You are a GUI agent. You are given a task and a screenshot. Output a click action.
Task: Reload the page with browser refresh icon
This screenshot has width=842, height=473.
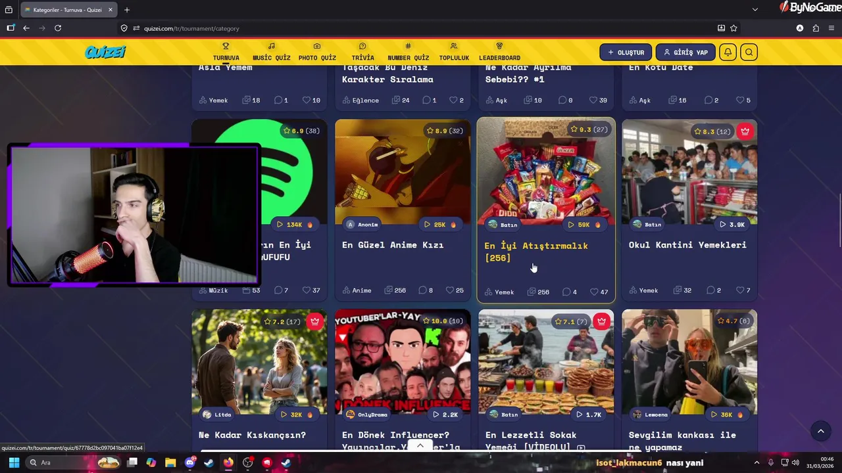pos(58,28)
